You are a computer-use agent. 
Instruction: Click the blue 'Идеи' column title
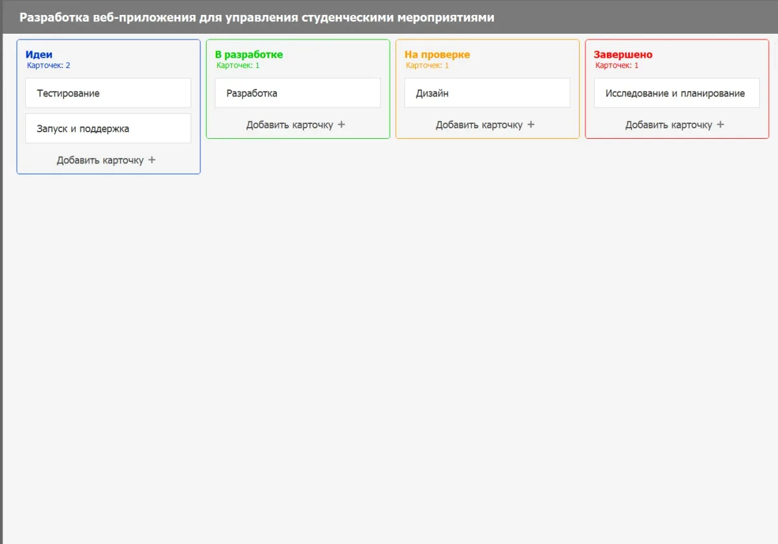click(39, 54)
